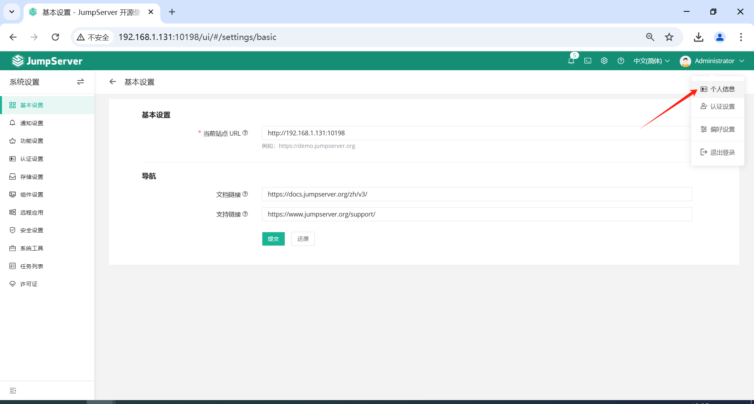Choose 退出登录 to log out

click(717, 152)
